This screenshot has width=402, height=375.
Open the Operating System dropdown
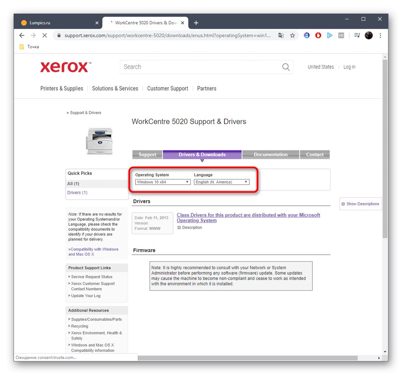[163, 182]
